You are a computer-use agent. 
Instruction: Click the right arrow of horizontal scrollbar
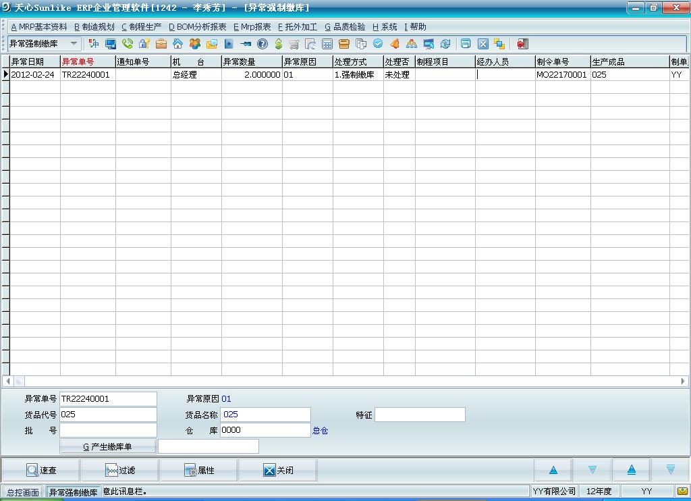[x=683, y=381]
